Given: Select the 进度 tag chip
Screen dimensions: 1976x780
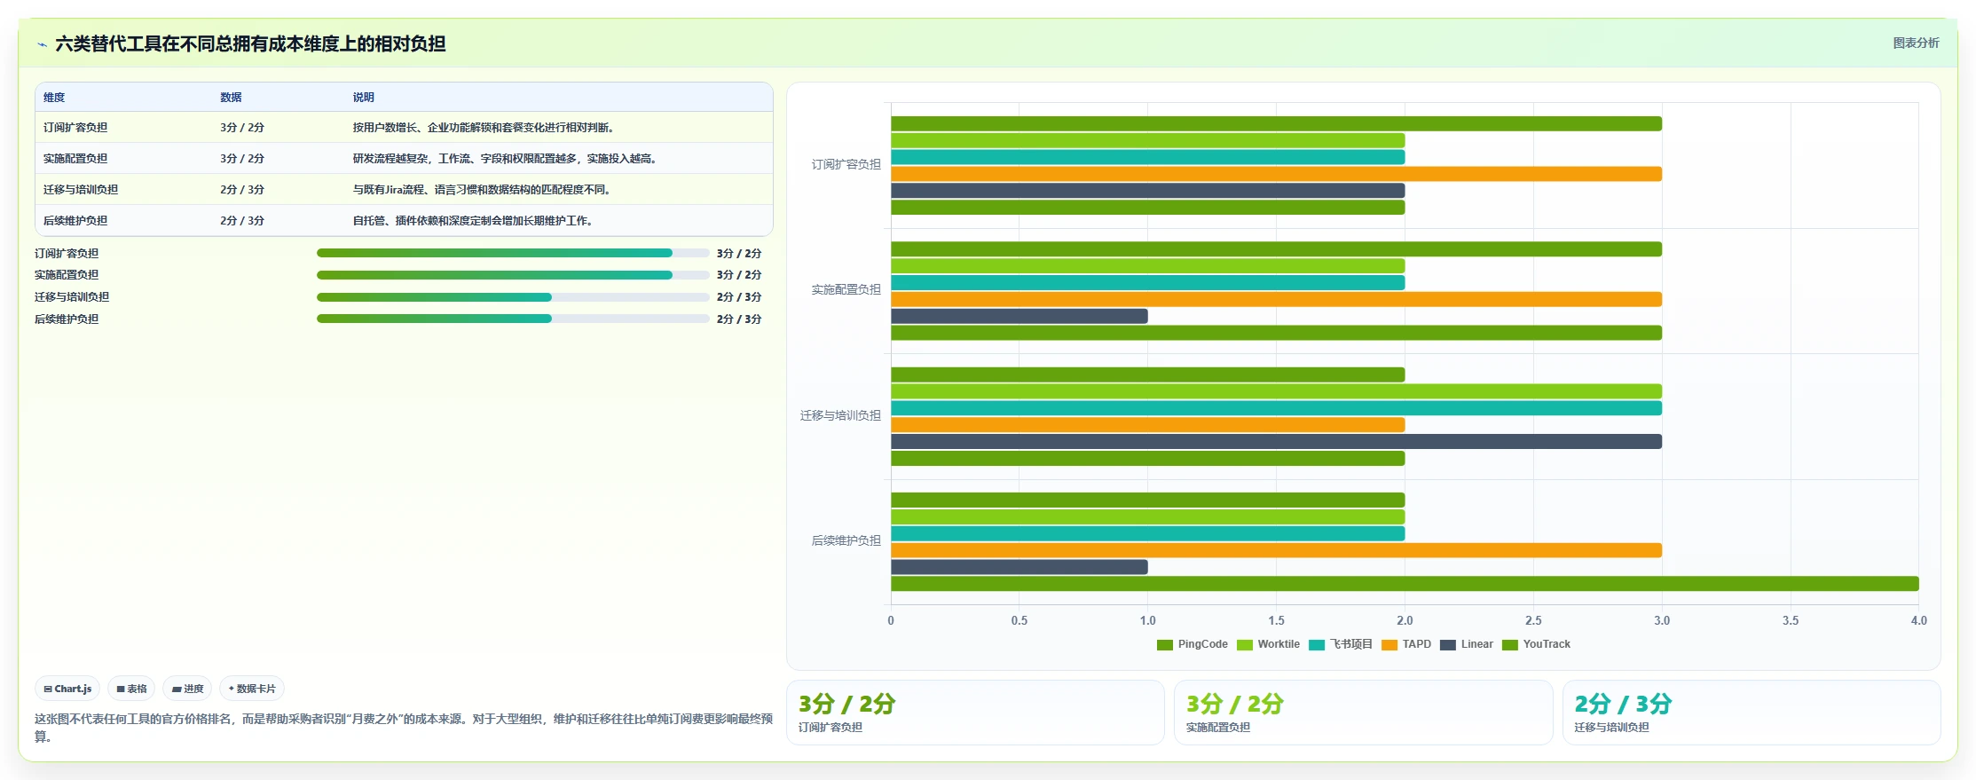Looking at the screenshot, I should pyautogui.click(x=187, y=689).
